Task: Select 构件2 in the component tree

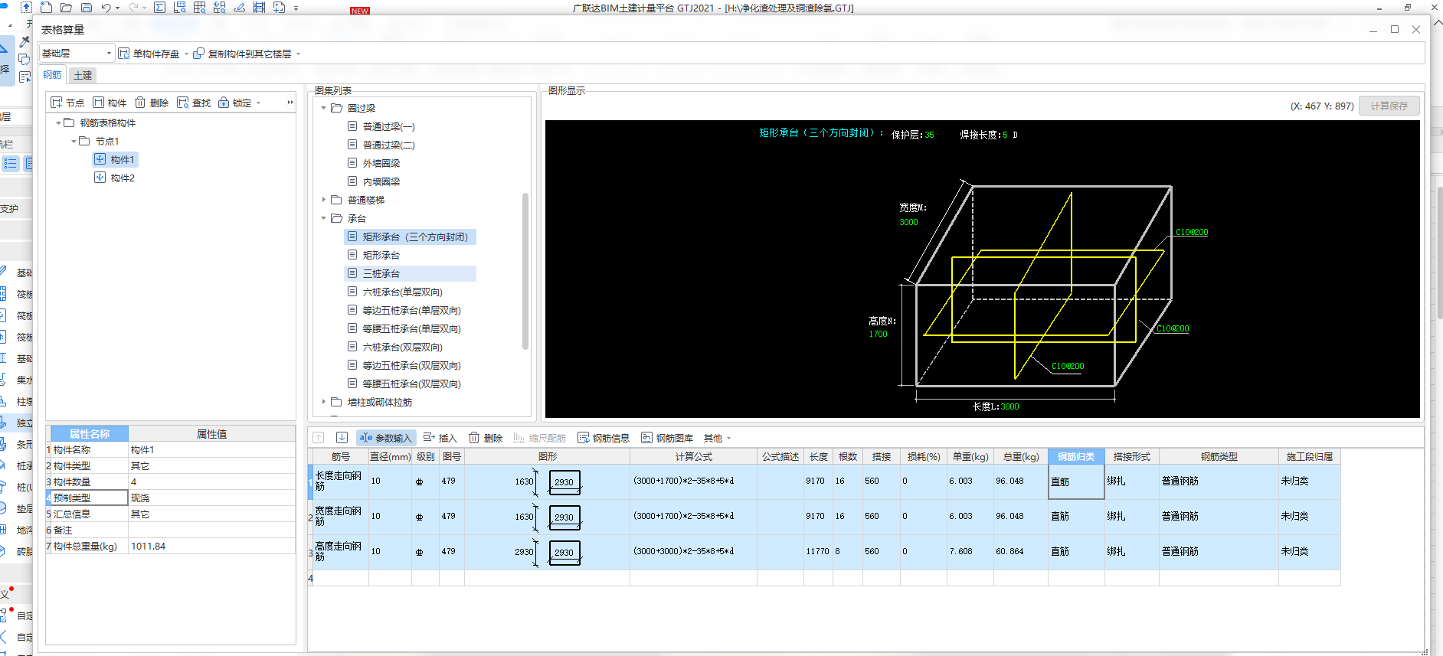Action: 123,178
